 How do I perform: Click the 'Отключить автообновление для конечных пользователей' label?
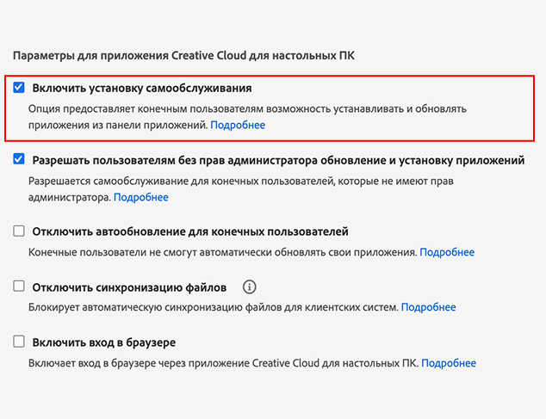[x=189, y=231]
